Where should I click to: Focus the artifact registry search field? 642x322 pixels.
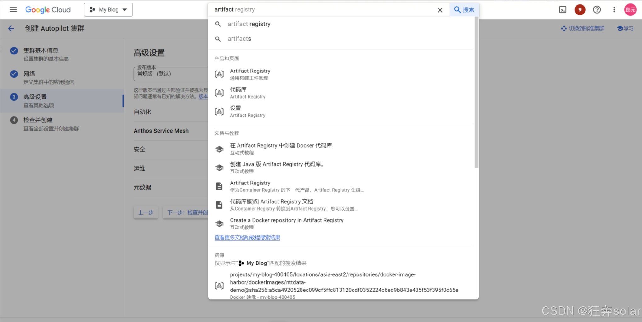[x=321, y=10]
